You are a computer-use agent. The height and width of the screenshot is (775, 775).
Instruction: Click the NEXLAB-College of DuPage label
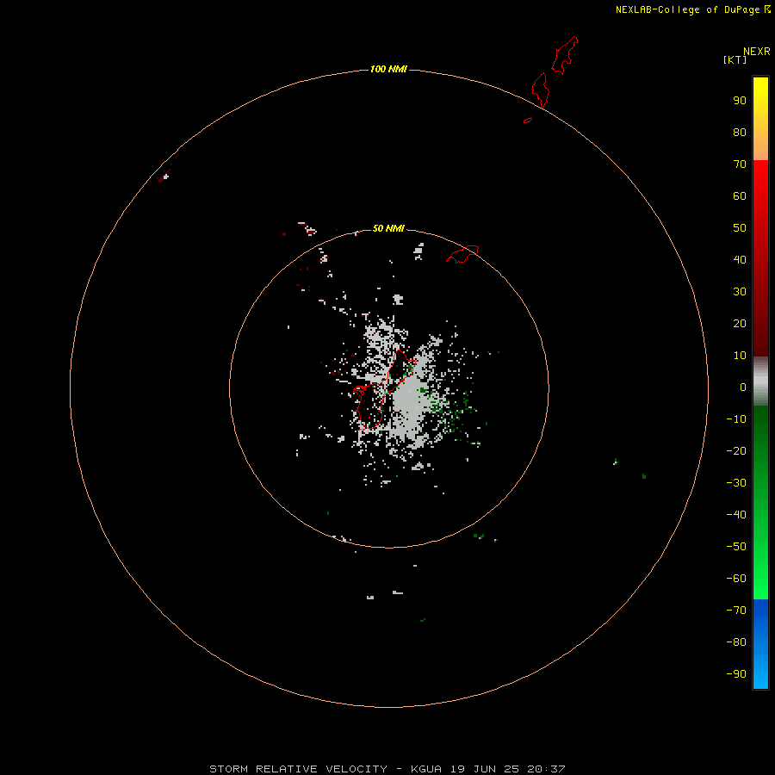pos(692,9)
